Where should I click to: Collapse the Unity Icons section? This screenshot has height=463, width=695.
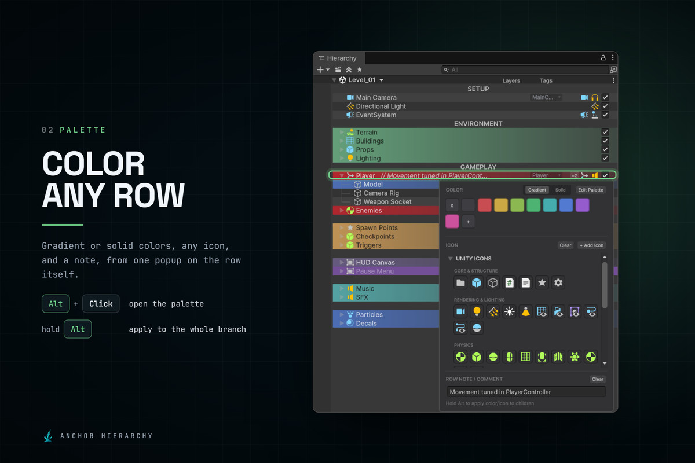(x=451, y=258)
